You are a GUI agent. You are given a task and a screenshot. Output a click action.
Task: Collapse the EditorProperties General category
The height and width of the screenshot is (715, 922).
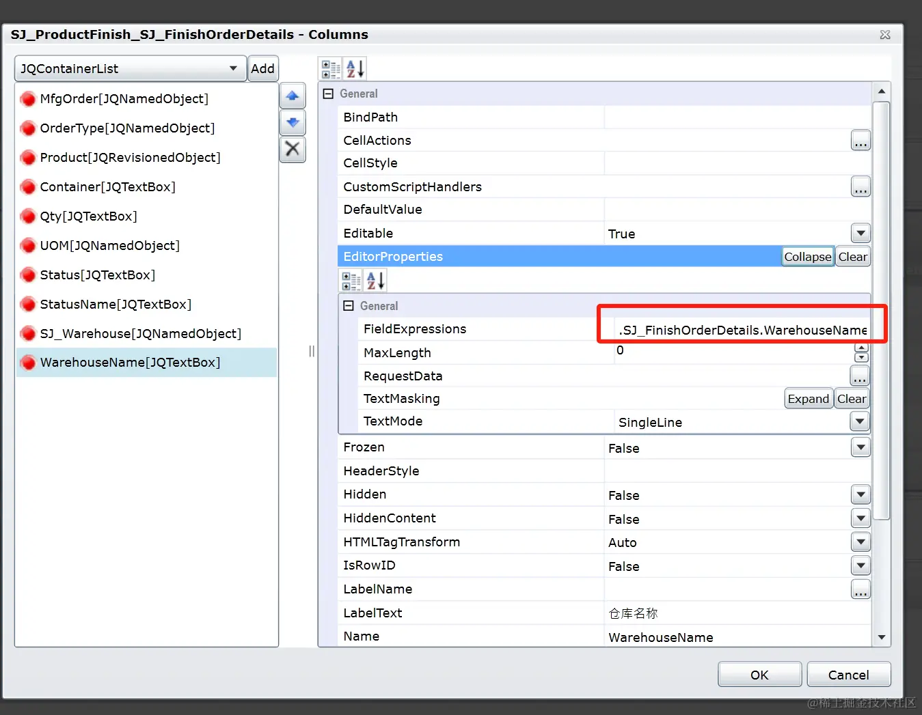349,306
